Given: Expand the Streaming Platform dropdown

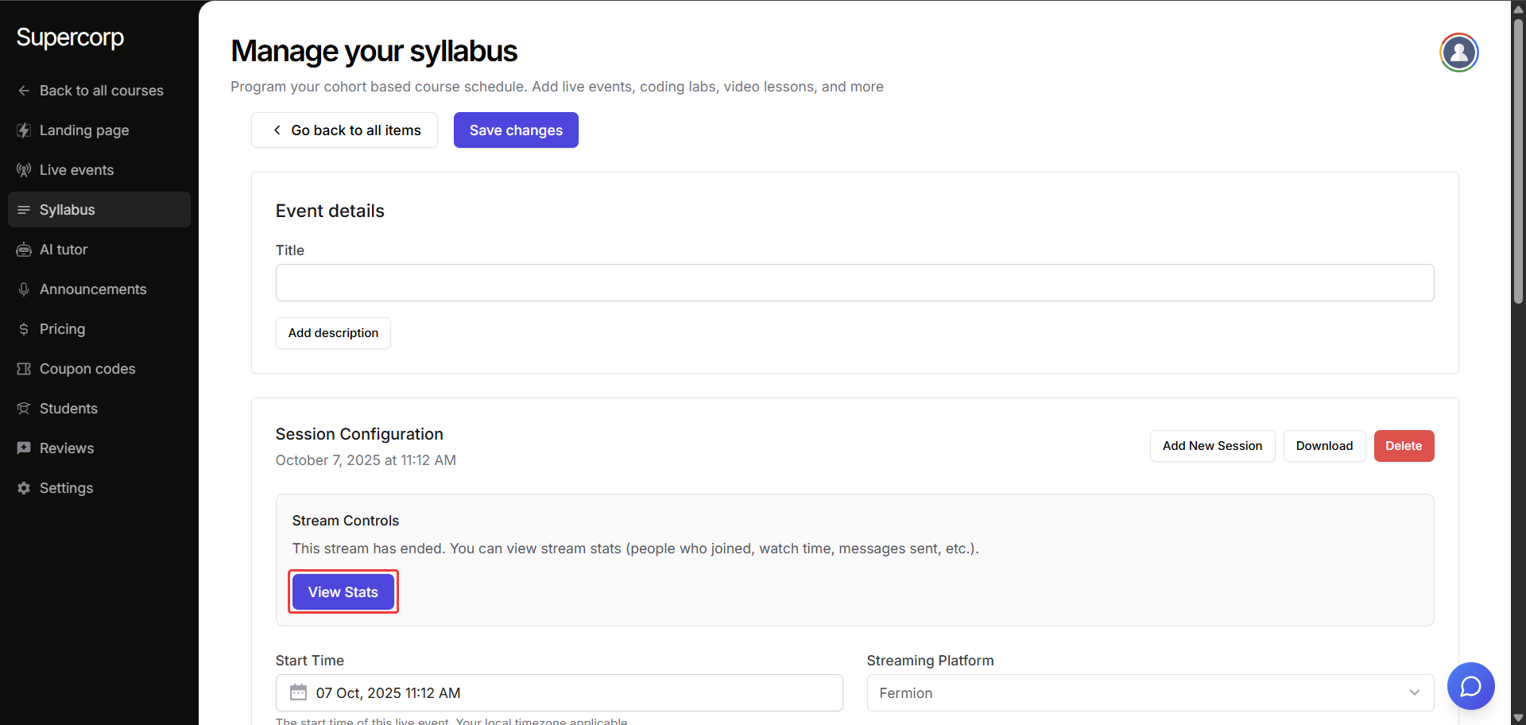Looking at the screenshot, I should point(1149,692).
